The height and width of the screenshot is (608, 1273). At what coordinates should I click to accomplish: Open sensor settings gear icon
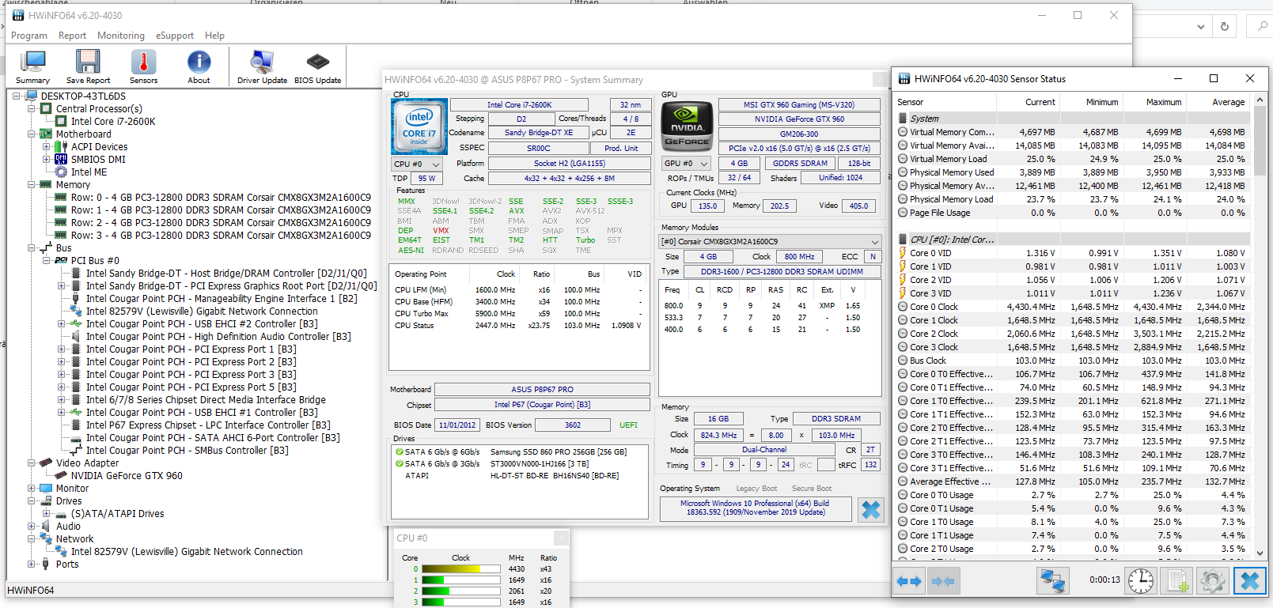1213,581
